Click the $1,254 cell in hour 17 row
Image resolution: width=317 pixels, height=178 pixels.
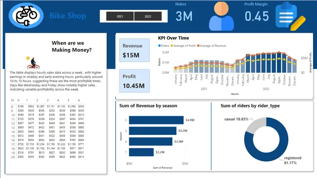click(x=41, y=144)
